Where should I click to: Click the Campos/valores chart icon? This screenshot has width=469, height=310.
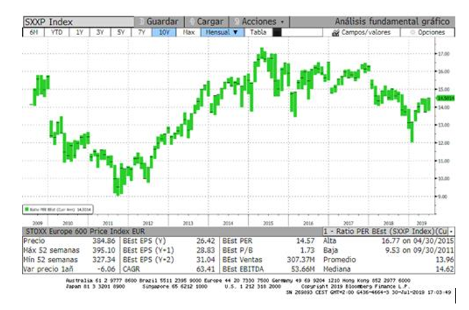[x=335, y=33]
